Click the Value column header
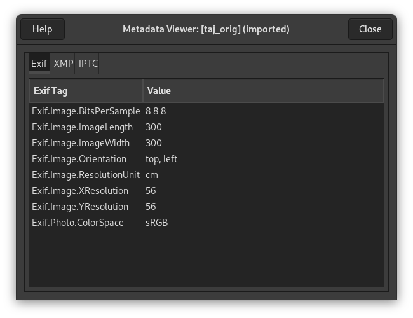Viewport: 413px width, 318px height. point(262,91)
